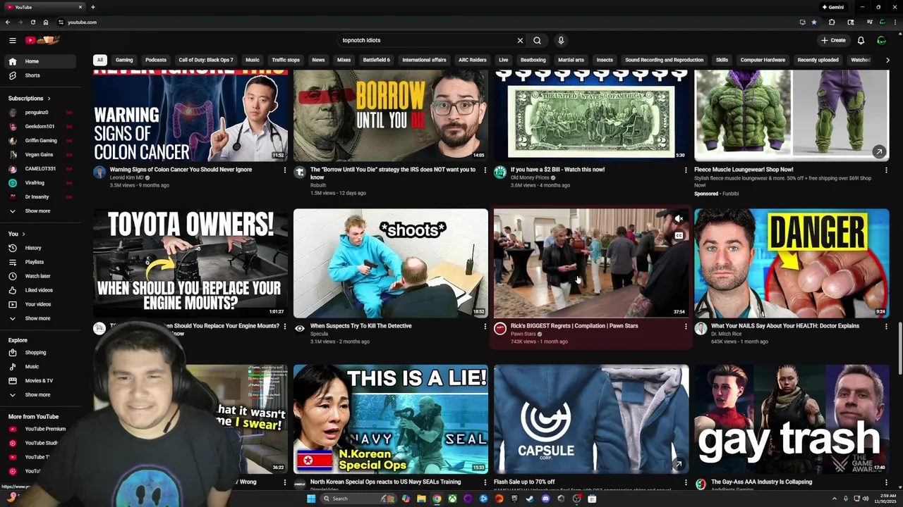Open Steam from the taskbar
This screenshot has width=903, height=507.
click(x=530, y=499)
